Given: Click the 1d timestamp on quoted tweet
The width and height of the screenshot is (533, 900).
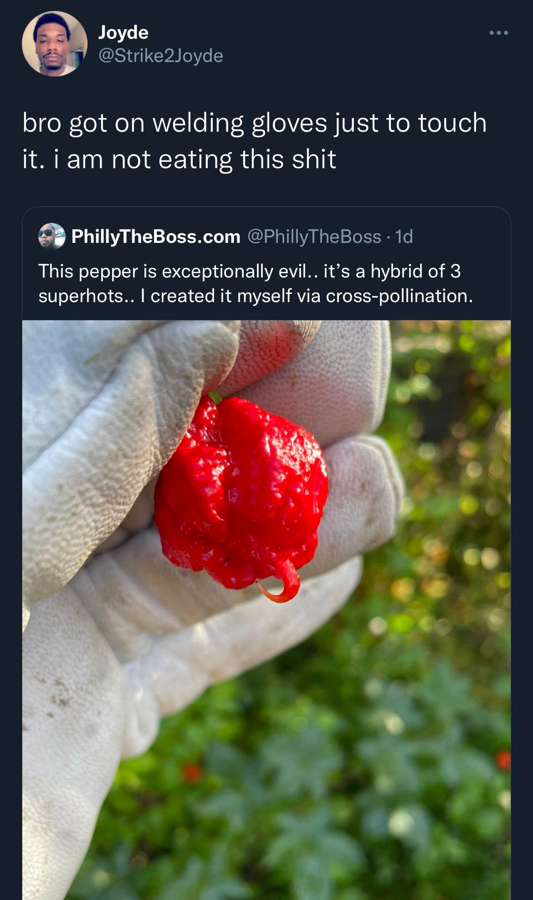Looking at the screenshot, I should pos(404,237).
